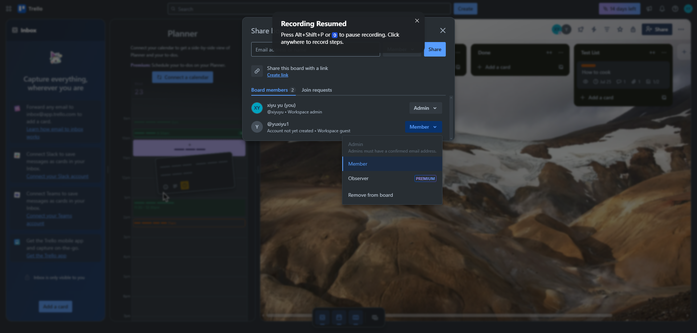Toggle the Board view from bottom bar

coord(356,318)
